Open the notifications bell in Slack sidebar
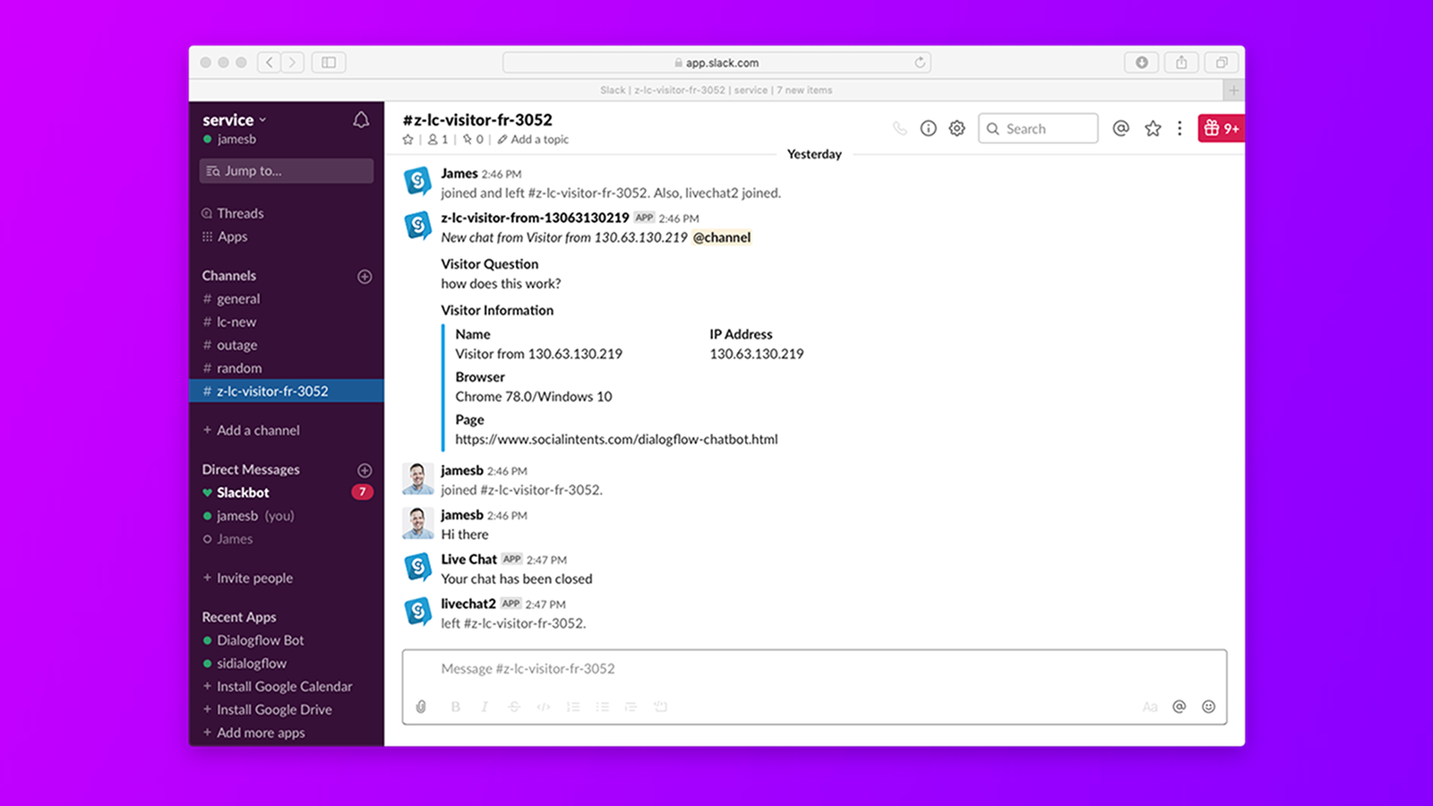The height and width of the screenshot is (806, 1433). (x=361, y=120)
